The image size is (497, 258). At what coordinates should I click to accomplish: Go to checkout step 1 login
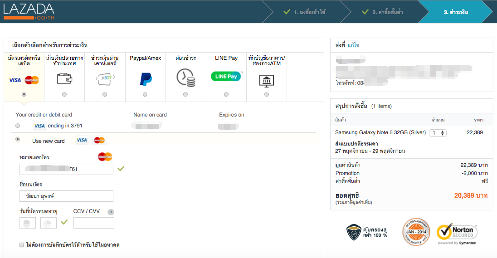305,12
